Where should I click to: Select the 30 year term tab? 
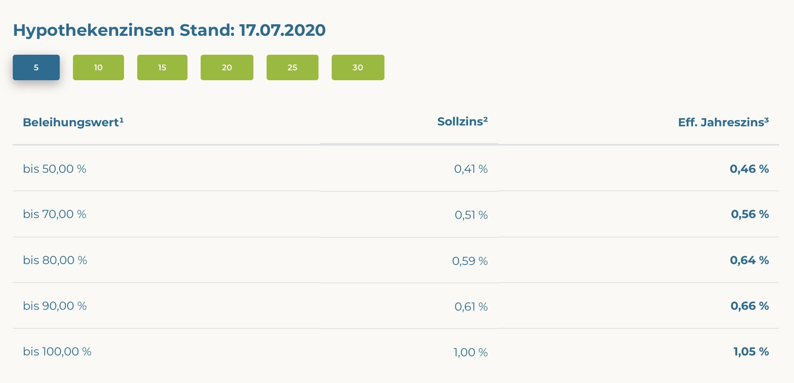[x=358, y=67]
